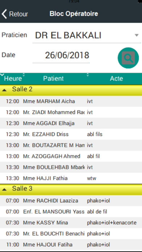Click the Retour back label
The width and height of the screenshot is (142, 252).
tap(18, 14)
